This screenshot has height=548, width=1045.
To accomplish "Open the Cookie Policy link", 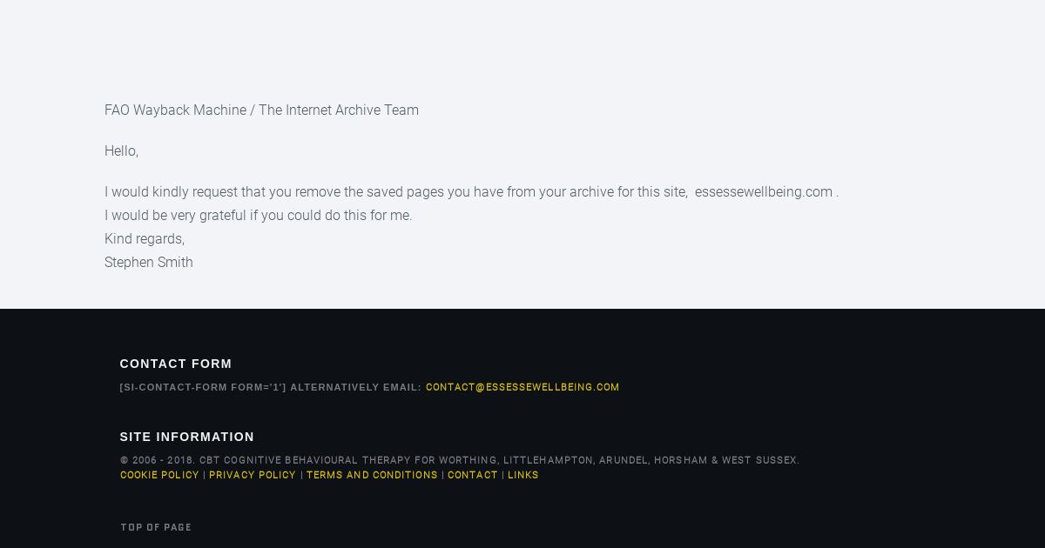I will click(x=159, y=475).
